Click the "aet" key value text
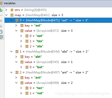 pos(38,26)
